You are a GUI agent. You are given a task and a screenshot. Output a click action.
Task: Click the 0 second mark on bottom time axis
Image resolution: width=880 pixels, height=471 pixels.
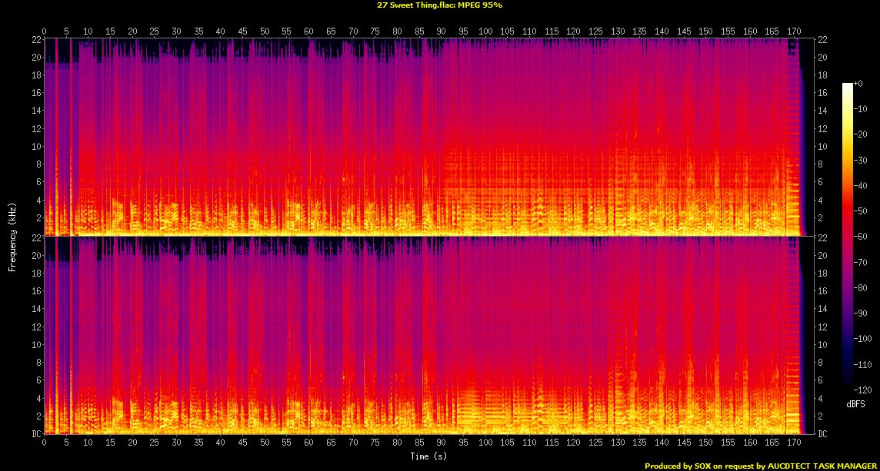(45, 443)
